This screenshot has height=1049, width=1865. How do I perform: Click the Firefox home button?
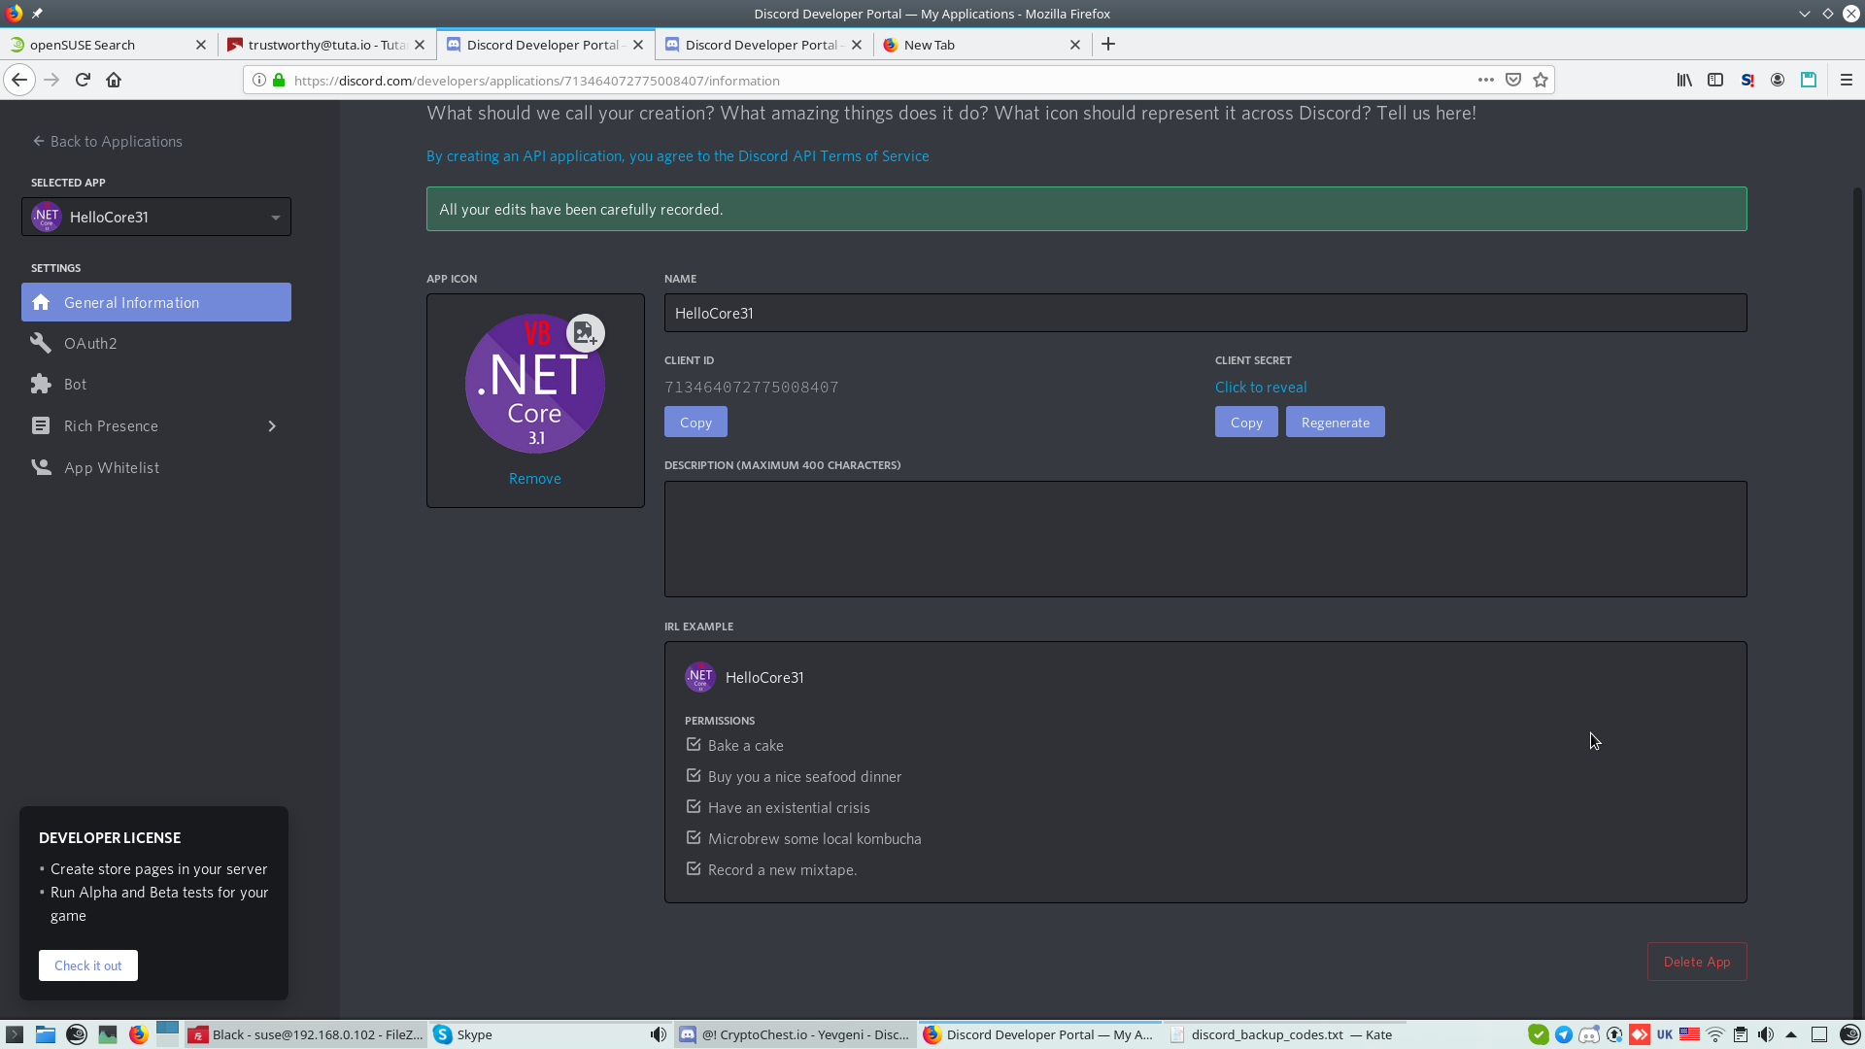coord(114,81)
